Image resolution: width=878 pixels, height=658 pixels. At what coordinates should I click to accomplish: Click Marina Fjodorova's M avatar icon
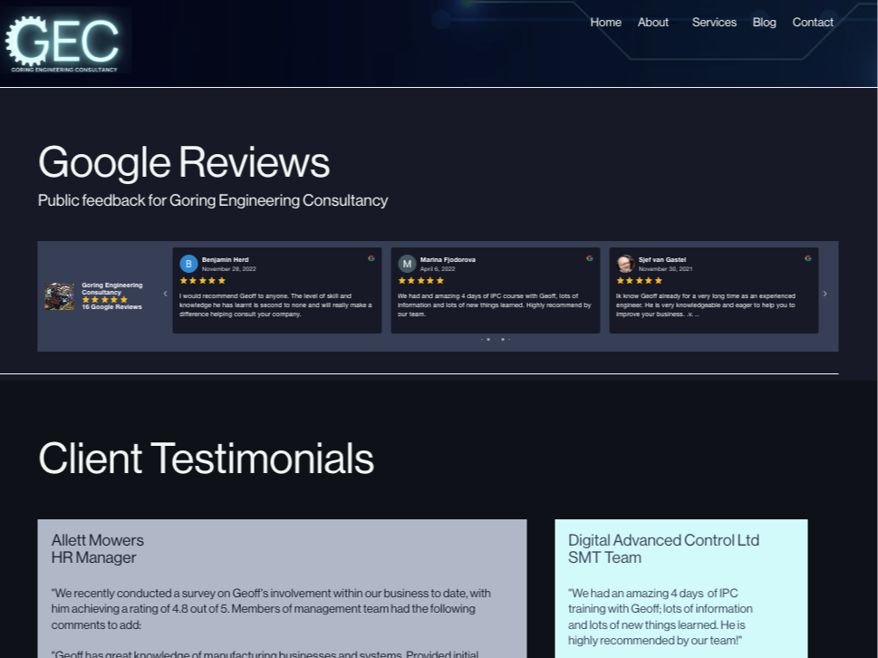pyautogui.click(x=407, y=264)
